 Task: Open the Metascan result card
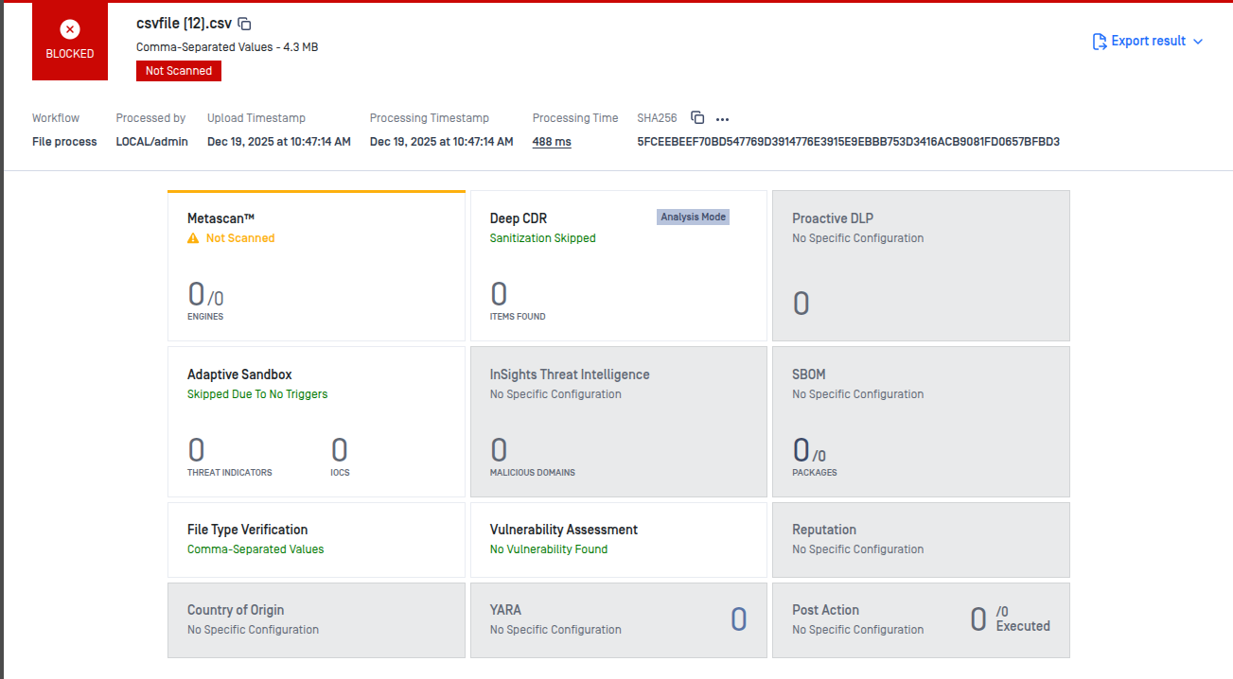[316, 267]
